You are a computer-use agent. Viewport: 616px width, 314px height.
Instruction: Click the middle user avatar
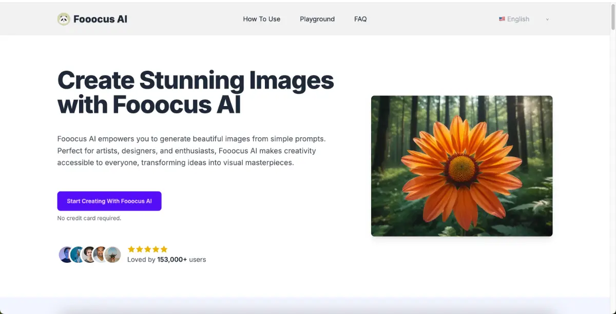click(88, 254)
